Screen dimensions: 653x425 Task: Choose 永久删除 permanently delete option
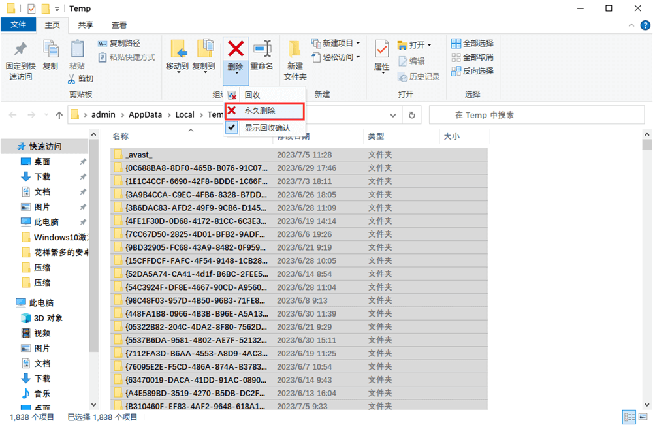pos(264,111)
